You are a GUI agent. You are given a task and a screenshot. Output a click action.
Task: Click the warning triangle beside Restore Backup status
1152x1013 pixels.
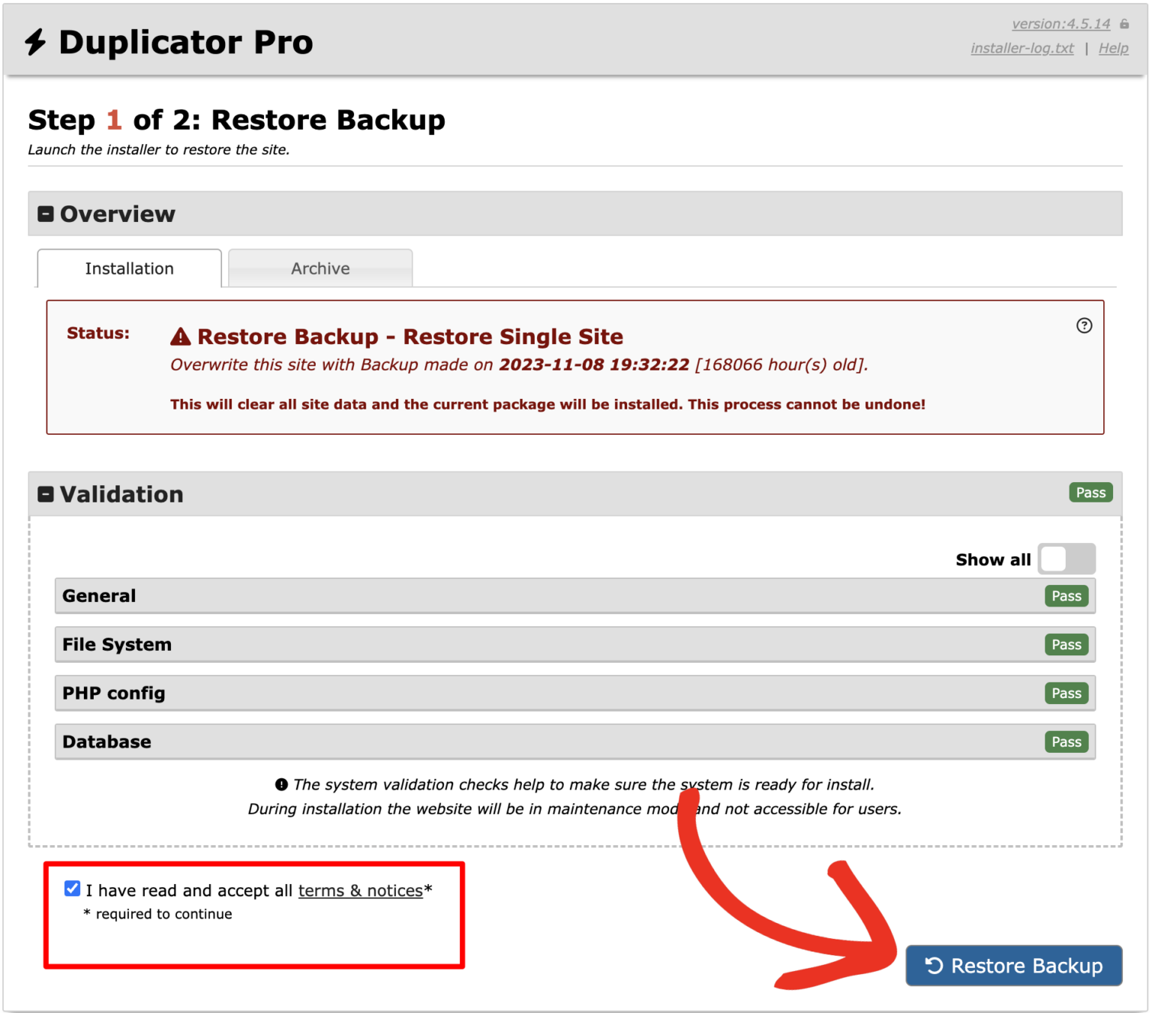(x=179, y=337)
